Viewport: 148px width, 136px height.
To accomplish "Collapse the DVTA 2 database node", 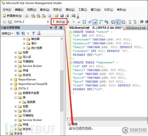I will [11, 88].
